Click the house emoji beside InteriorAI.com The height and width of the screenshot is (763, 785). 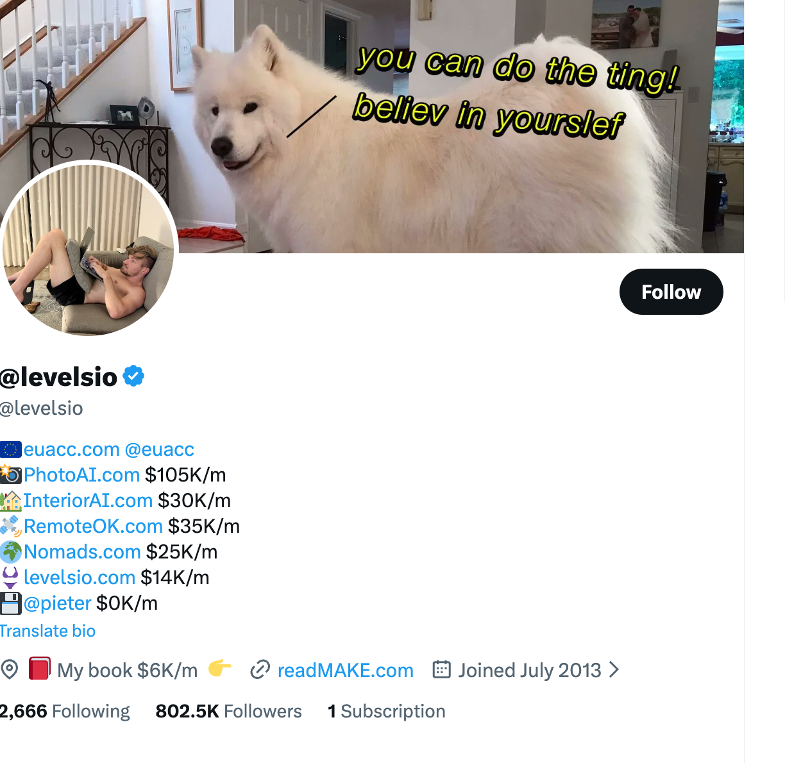[x=11, y=500]
